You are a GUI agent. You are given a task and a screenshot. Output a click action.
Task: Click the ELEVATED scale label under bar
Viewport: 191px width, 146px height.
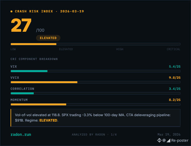click(x=66, y=49)
